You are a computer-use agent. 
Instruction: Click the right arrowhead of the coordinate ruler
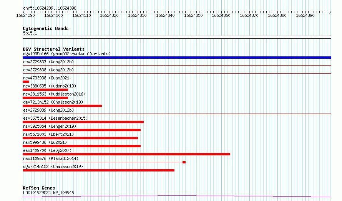point(330,12)
